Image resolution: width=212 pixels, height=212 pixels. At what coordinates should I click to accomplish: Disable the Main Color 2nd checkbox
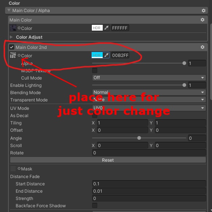[12, 47]
